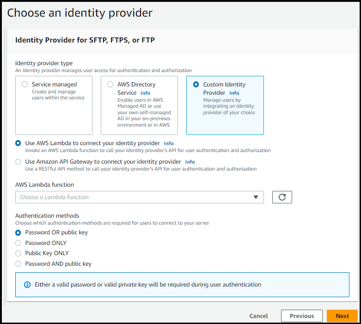Refresh the Lambda function list
Screen dimensions: 361x324
tap(282, 197)
